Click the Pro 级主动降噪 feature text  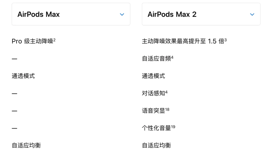[x=32, y=41]
